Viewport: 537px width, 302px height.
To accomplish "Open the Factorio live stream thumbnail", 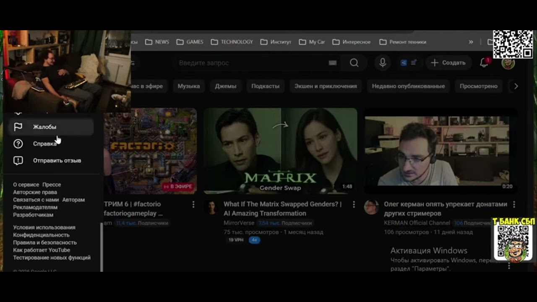I will point(150,151).
